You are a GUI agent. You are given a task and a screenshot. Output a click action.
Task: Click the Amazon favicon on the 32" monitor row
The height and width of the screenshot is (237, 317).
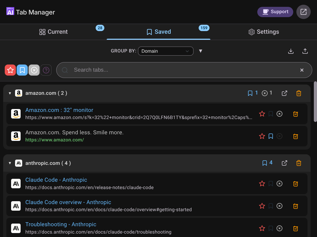coord(16,114)
